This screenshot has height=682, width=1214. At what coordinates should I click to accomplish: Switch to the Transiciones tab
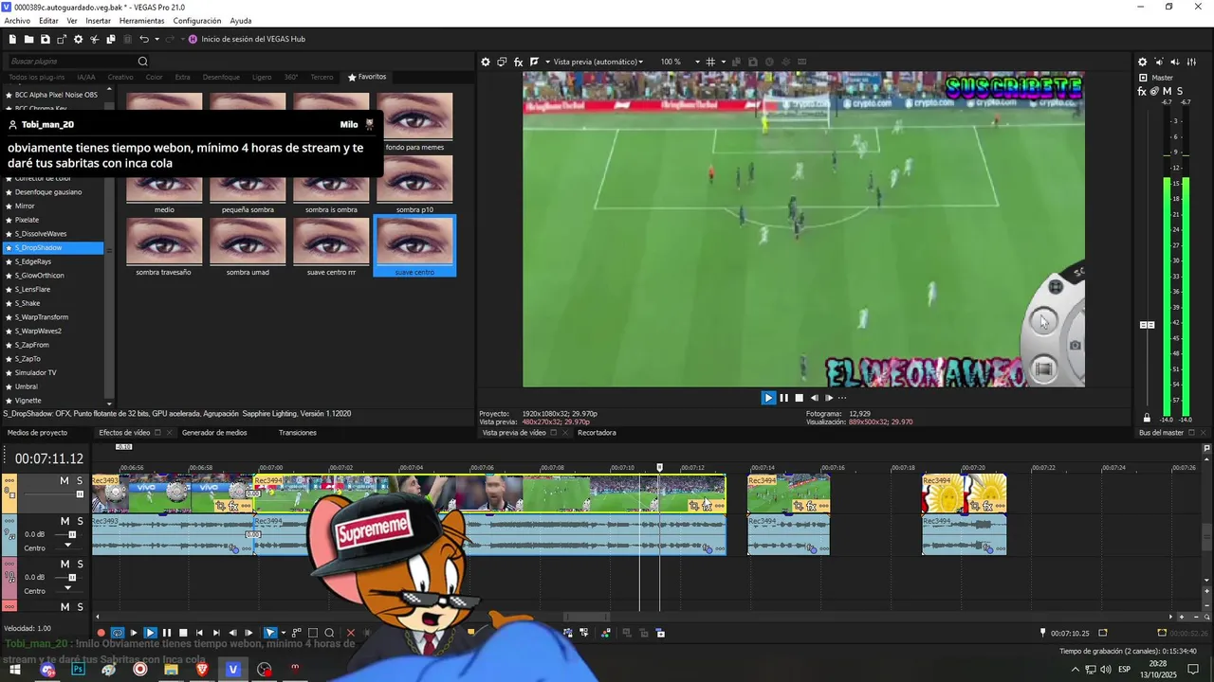point(297,433)
